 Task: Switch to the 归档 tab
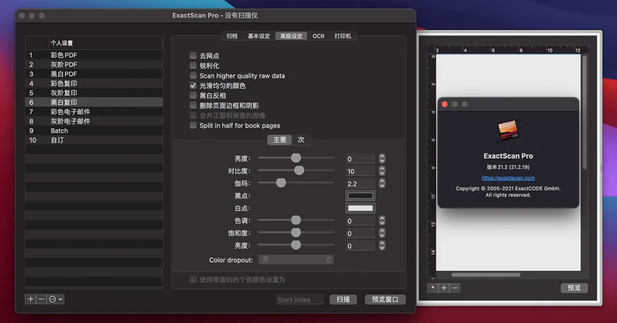tap(232, 36)
